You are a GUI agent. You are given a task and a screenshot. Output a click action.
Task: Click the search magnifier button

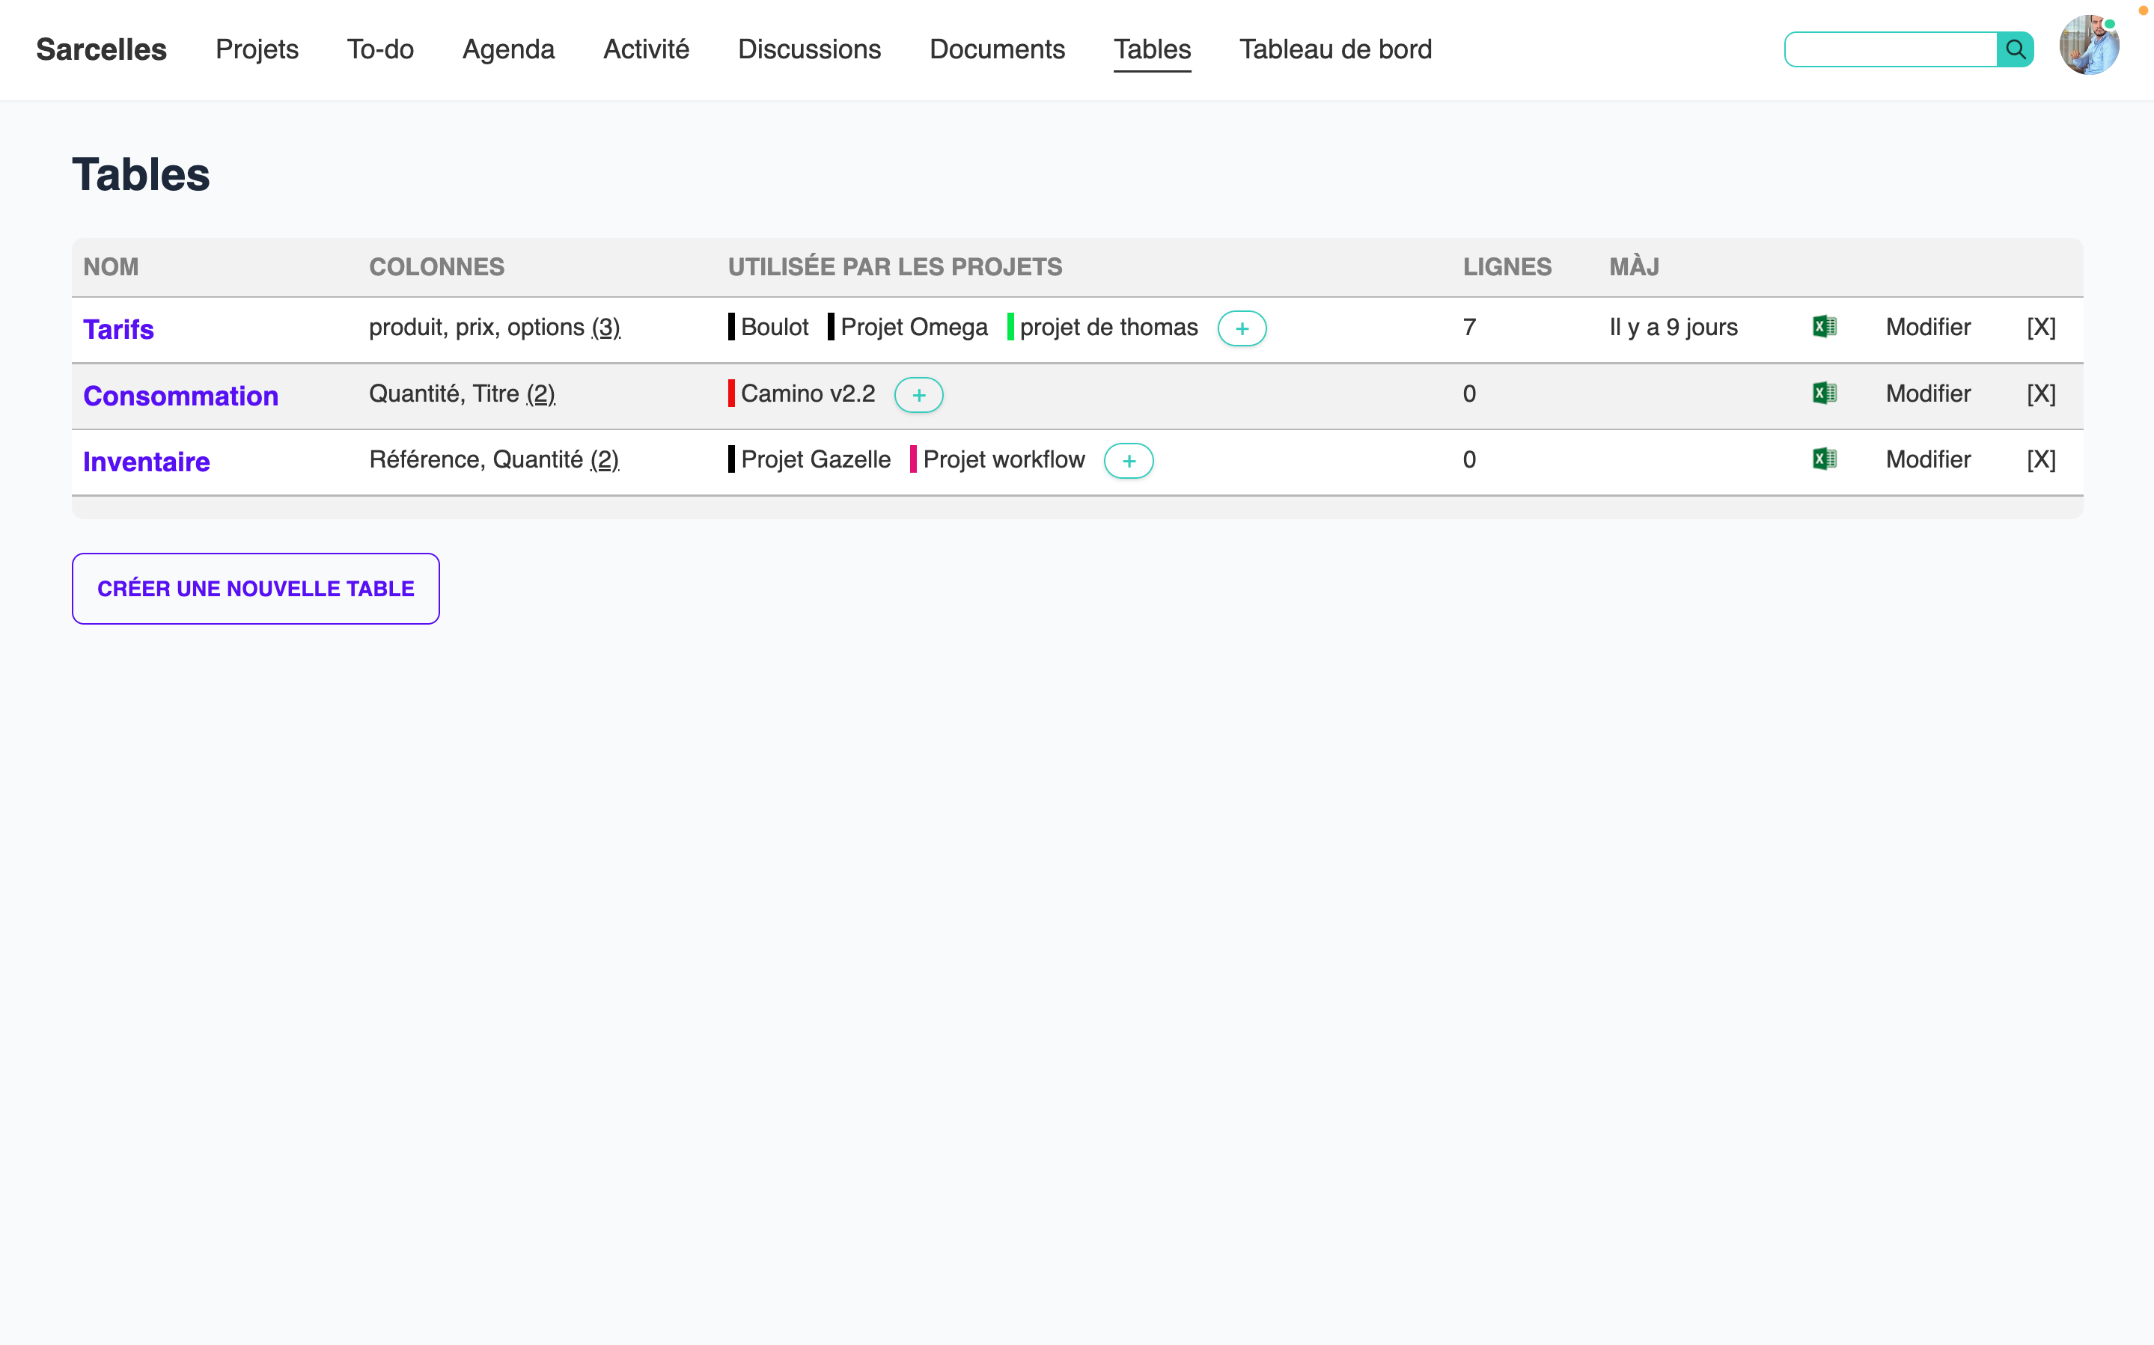2016,49
